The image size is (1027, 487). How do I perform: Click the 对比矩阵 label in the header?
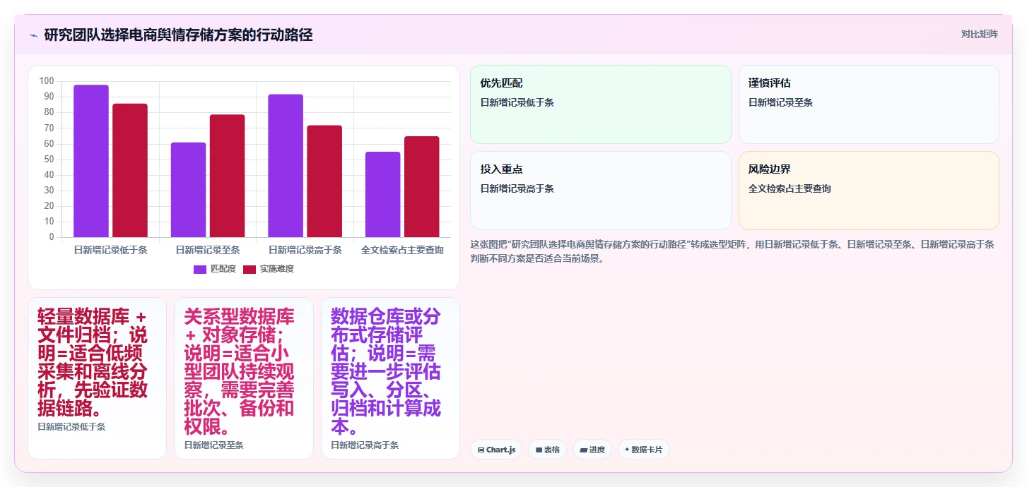pyautogui.click(x=980, y=34)
